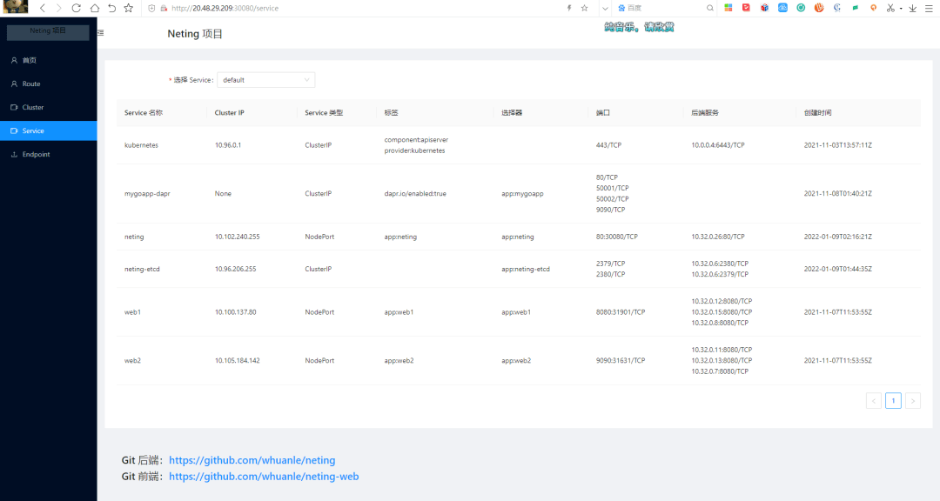
Task: Open the orange map pin extension icon
Action: [874, 8]
